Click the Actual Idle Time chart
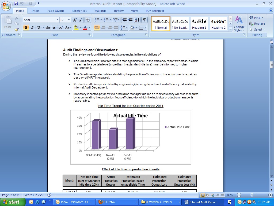Screen dimensions: 274x206 131,137
